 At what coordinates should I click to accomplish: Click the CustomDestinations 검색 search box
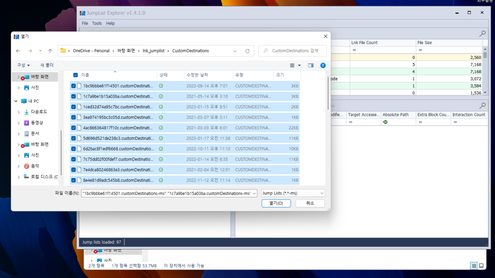pos(292,51)
